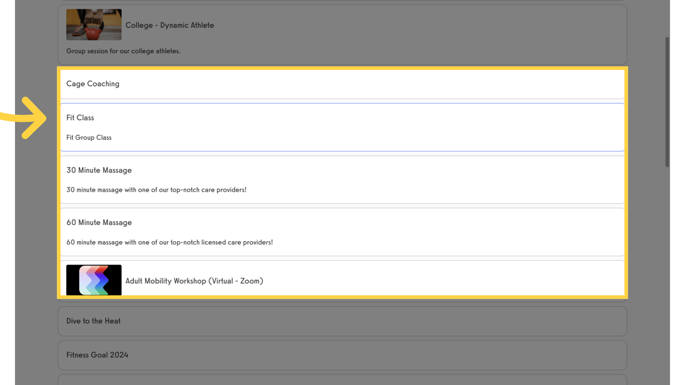The width and height of the screenshot is (685, 385).
Task: Click the Cage Coaching title label
Action: (93, 84)
